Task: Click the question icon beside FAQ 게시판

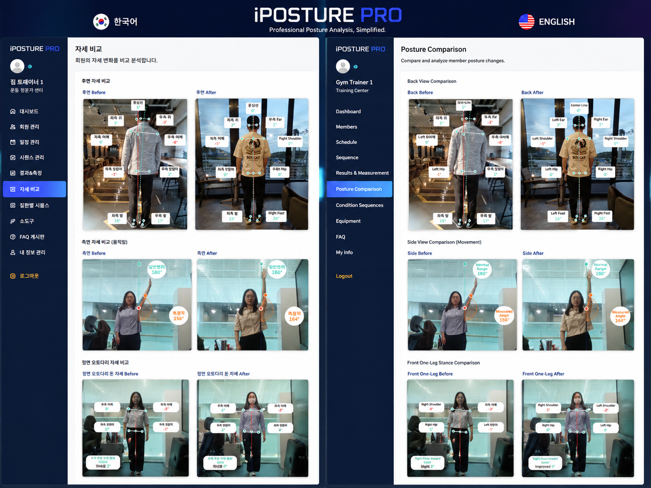Action: (13, 237)
